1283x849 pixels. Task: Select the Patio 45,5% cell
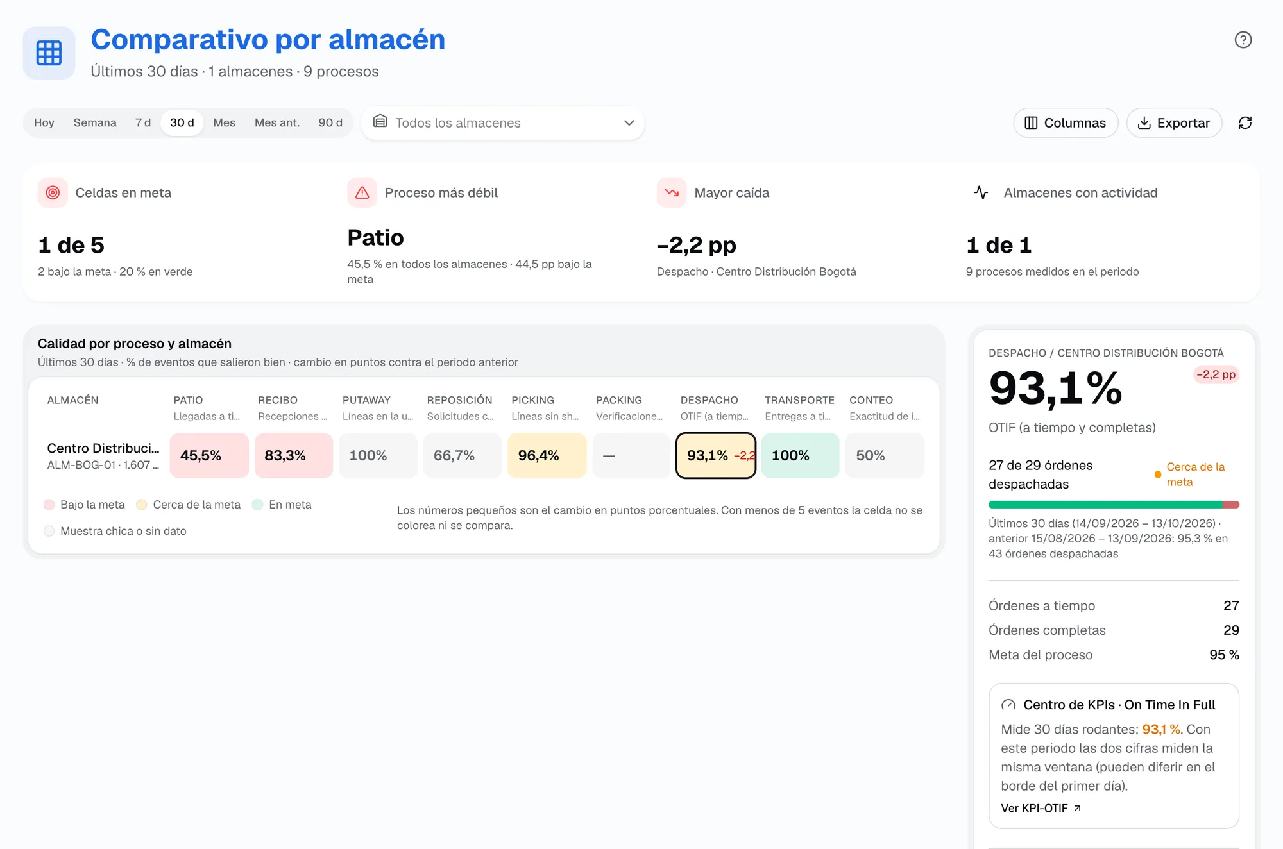click(209, 455)
